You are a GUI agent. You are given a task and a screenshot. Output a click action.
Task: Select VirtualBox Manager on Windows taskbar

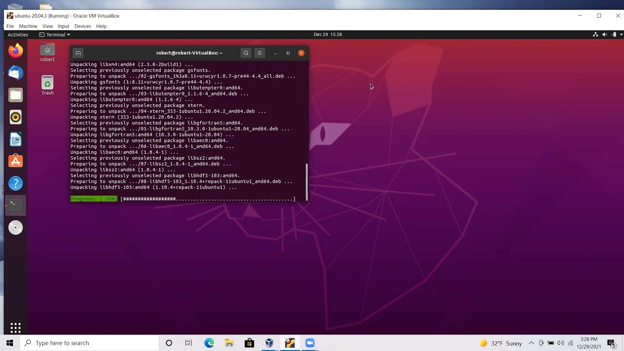point(269,343)
